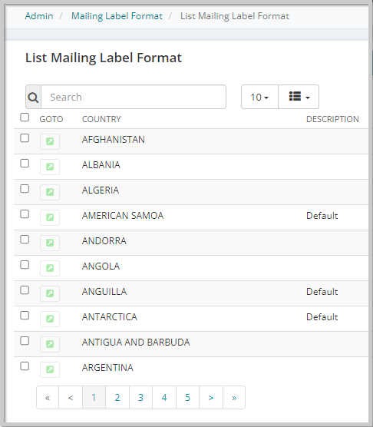Screen dimensions: 373x427
Task: Open the column list view dropdown
Action: pos(299,97)
